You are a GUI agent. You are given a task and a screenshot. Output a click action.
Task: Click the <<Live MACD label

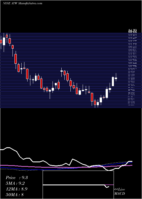coord(120,191)
